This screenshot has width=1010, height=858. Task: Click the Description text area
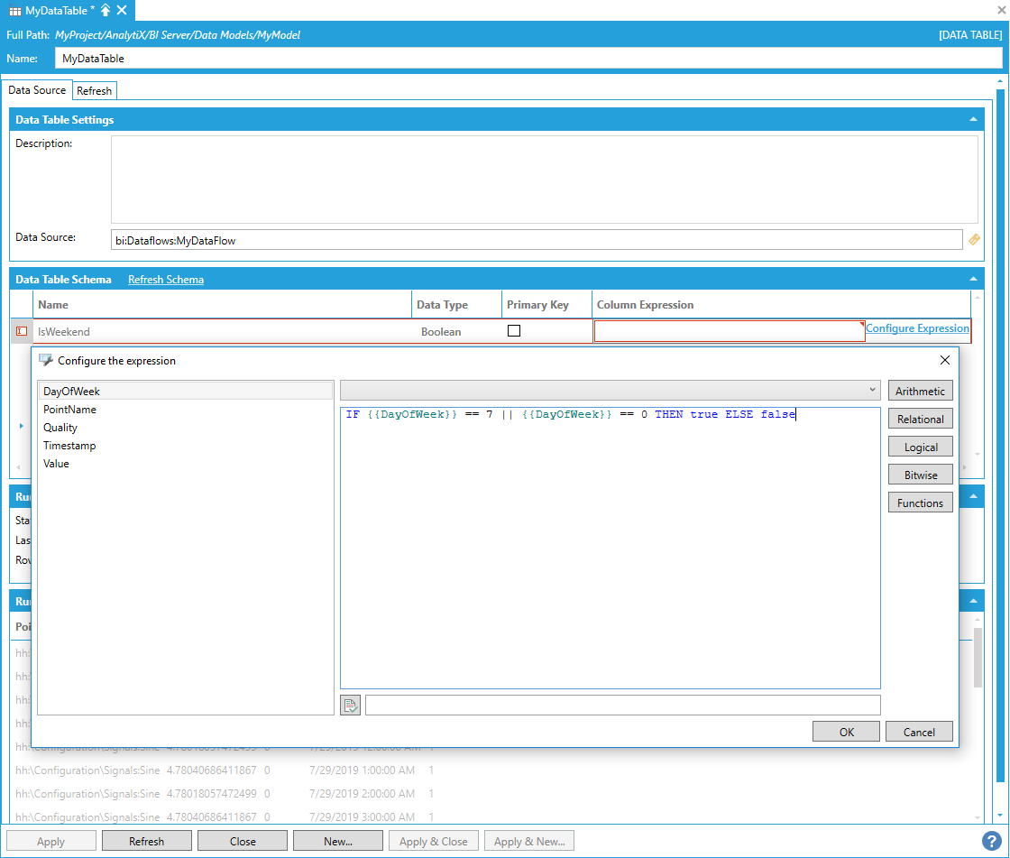(x=544, y=179)
